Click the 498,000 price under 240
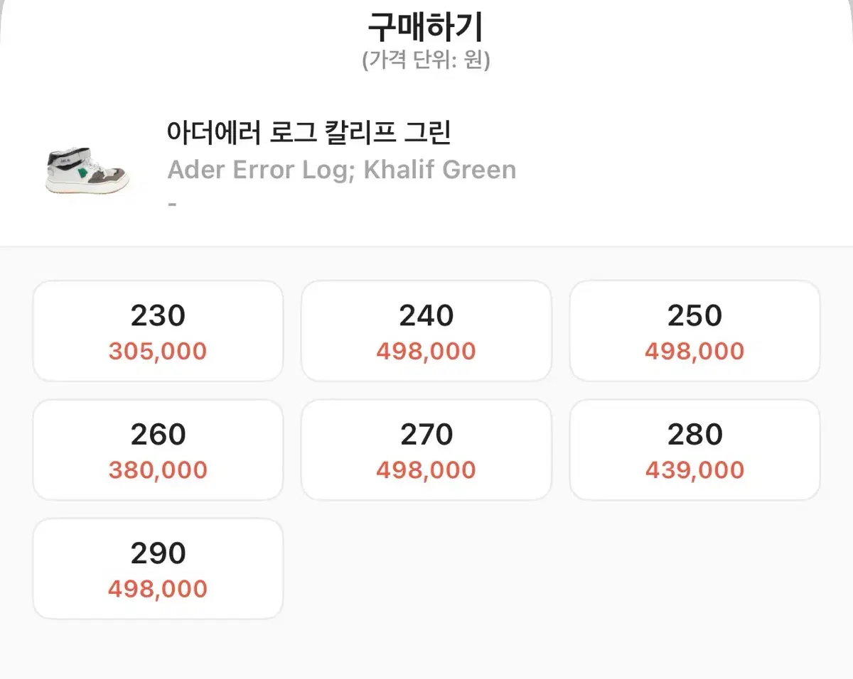 tap(426, 351)
